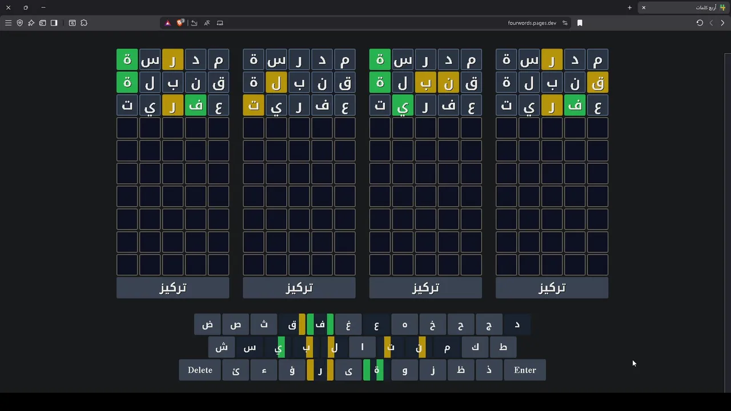Bookmark this page with the bookmark icon
Viewport: 731px width, 411px height.
[580, 23]
